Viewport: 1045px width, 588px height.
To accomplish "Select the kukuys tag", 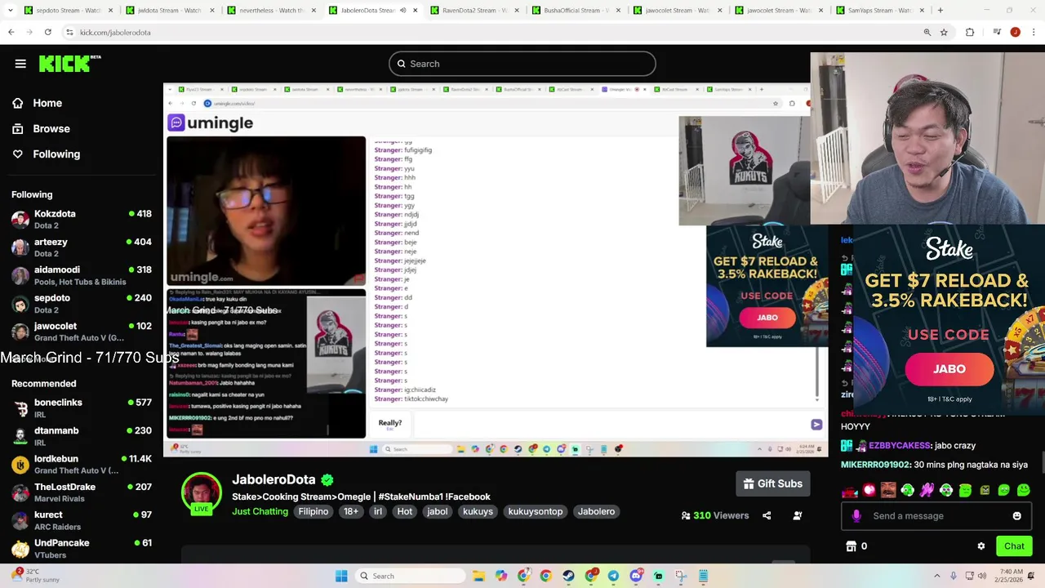I will pos(478,511).
